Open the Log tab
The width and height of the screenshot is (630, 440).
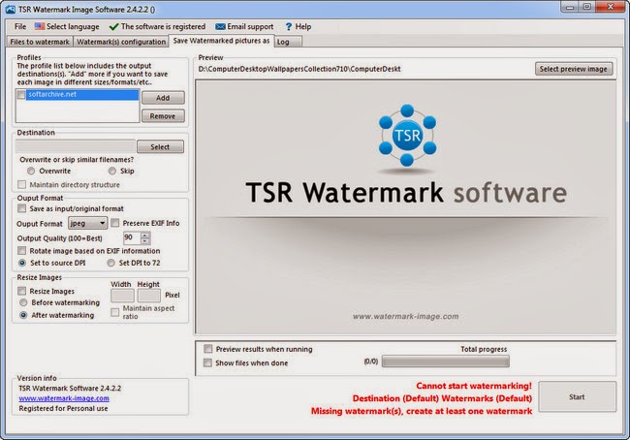click(288, 42)
